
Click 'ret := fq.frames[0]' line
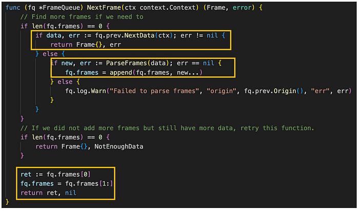(x=55, y=175)
